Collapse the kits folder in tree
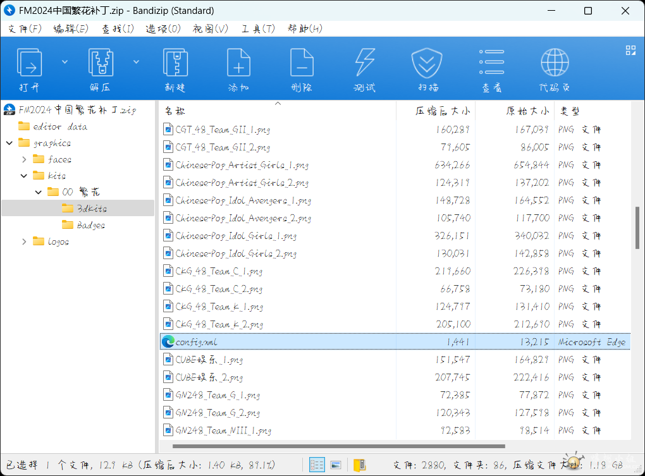Image resolution: width=645 pixels, height=476 pixels. click(24, 176)
